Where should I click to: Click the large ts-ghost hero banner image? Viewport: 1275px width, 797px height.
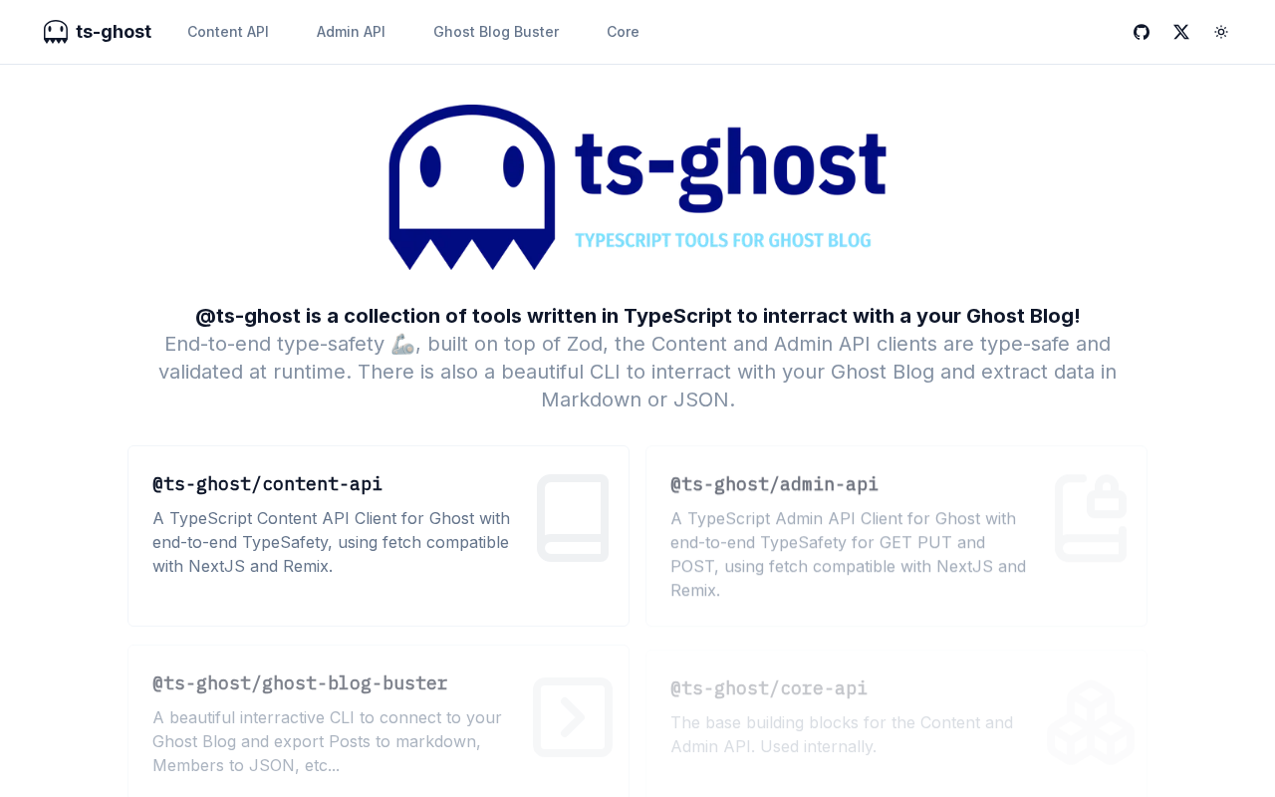[637, 187]
